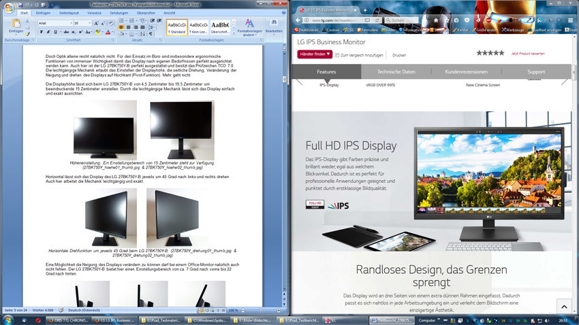Image resolution: width=579 pixels, height=325 pixels.
Task: Open the Überprüfen ribbon tab
Action: 146,13
